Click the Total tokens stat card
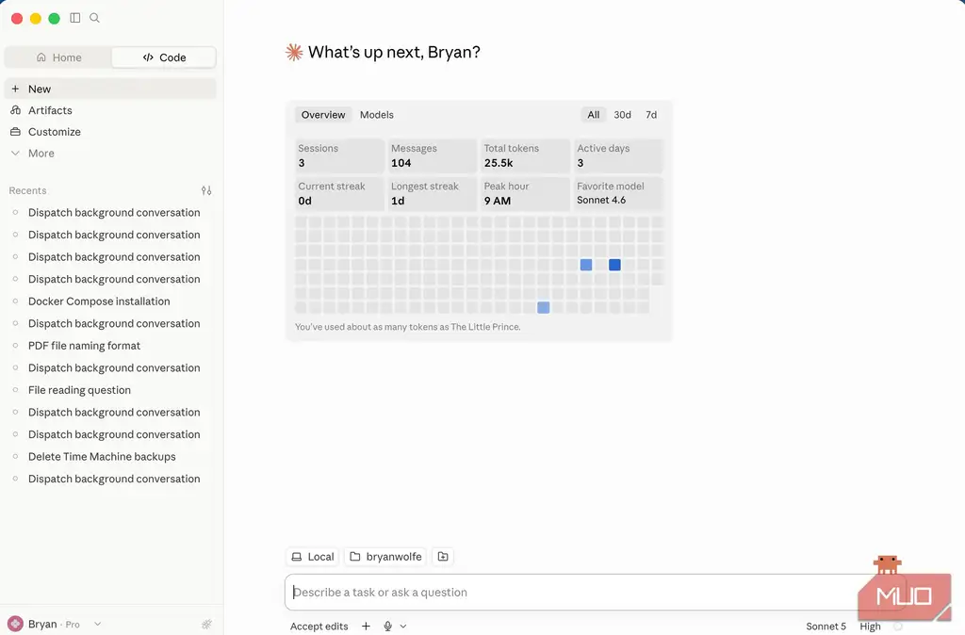Screen dimensions: 965x635 (525, 155)
